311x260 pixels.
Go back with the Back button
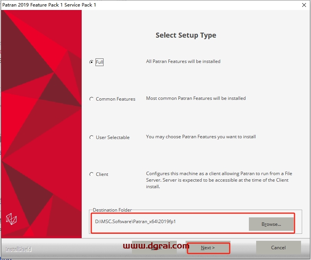(x=154, y=247)
